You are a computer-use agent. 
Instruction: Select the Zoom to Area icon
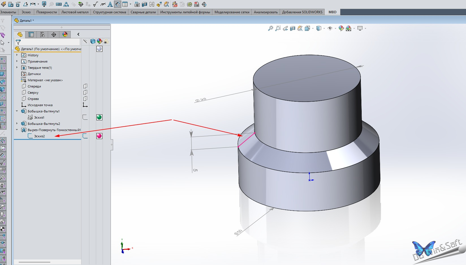278,28
